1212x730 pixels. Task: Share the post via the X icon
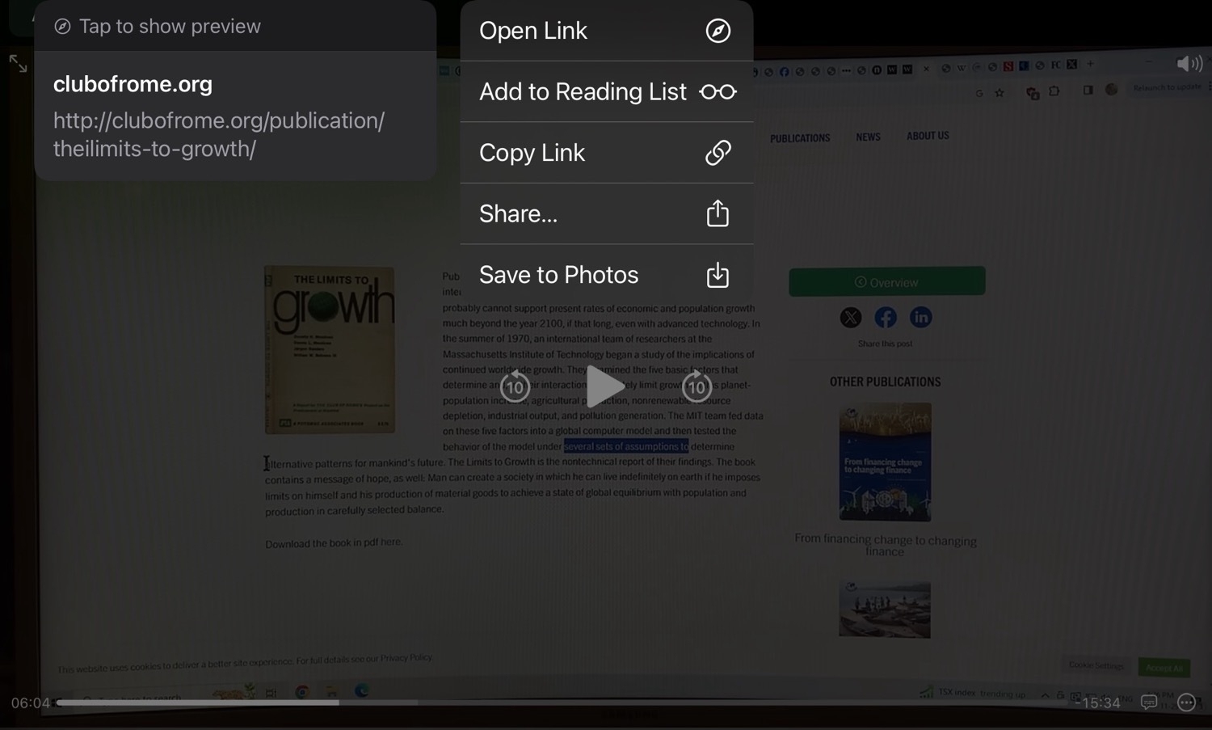[850, 317]
